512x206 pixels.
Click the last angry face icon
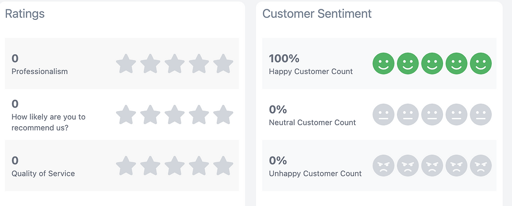coord(481,166)
